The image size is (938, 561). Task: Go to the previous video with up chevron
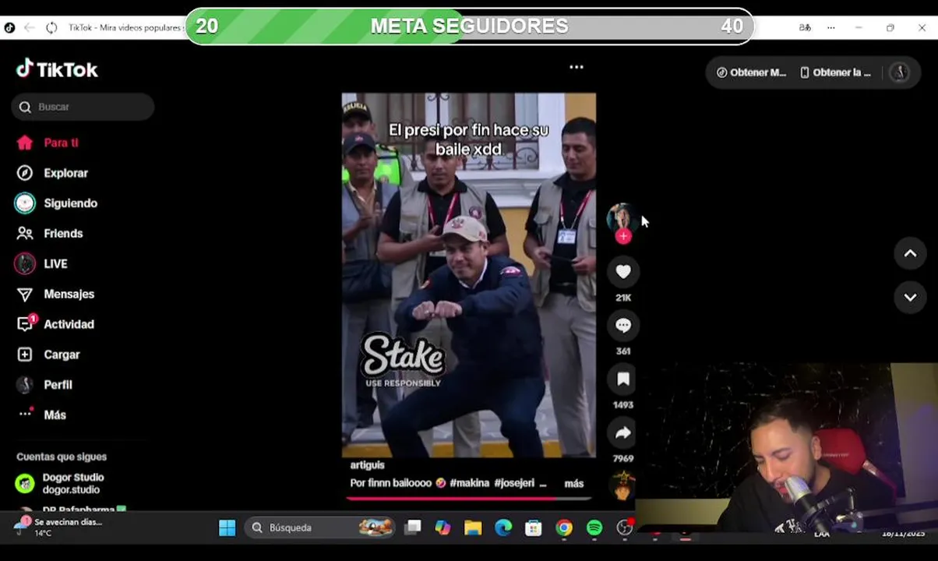point(910,254)
